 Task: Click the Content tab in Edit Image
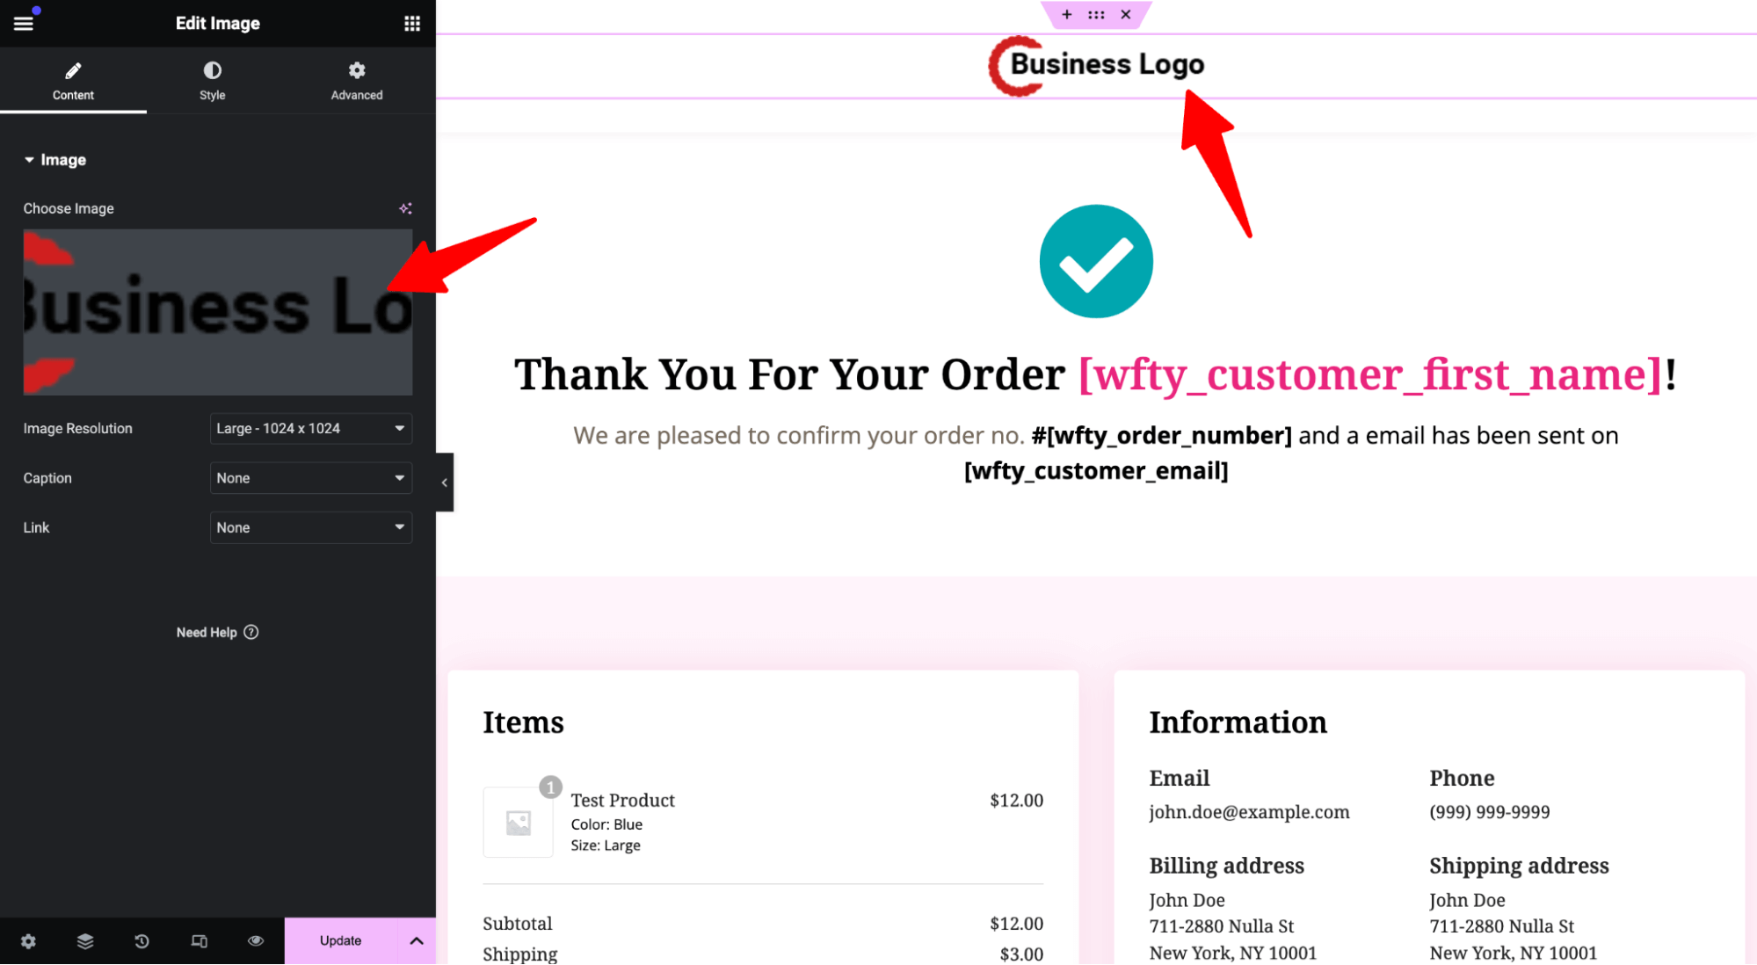click(x=72, y=80)
